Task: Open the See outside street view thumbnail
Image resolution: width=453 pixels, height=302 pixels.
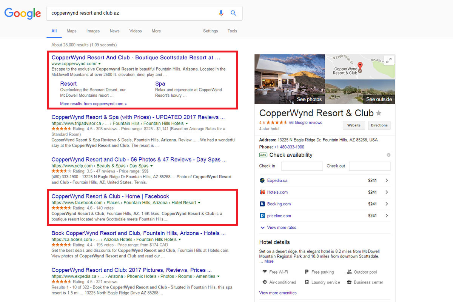Action: (360, 92)
